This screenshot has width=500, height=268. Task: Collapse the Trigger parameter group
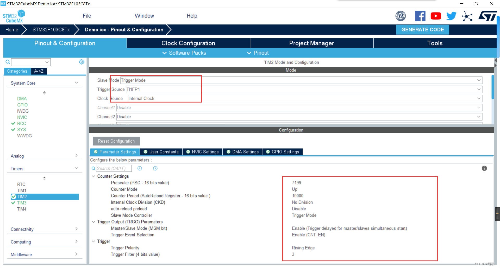point(93,241)
